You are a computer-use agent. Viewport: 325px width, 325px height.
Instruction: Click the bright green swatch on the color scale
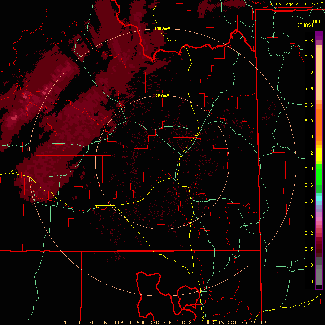319,174
